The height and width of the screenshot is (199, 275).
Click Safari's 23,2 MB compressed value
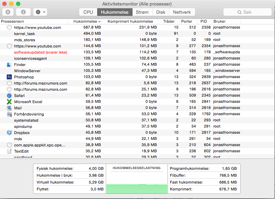(x=149, y=95)
